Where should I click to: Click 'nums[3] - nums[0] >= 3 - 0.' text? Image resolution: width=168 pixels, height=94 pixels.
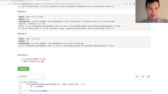(32, 24)
